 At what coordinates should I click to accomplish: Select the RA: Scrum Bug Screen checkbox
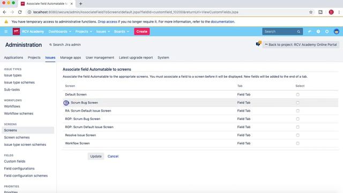(x=297, y=102)
